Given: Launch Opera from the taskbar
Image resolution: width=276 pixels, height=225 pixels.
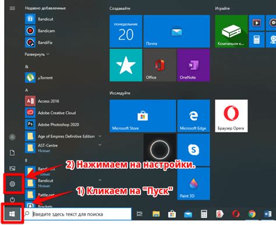Looking at the screenshot, I should (x=236, y=214).
